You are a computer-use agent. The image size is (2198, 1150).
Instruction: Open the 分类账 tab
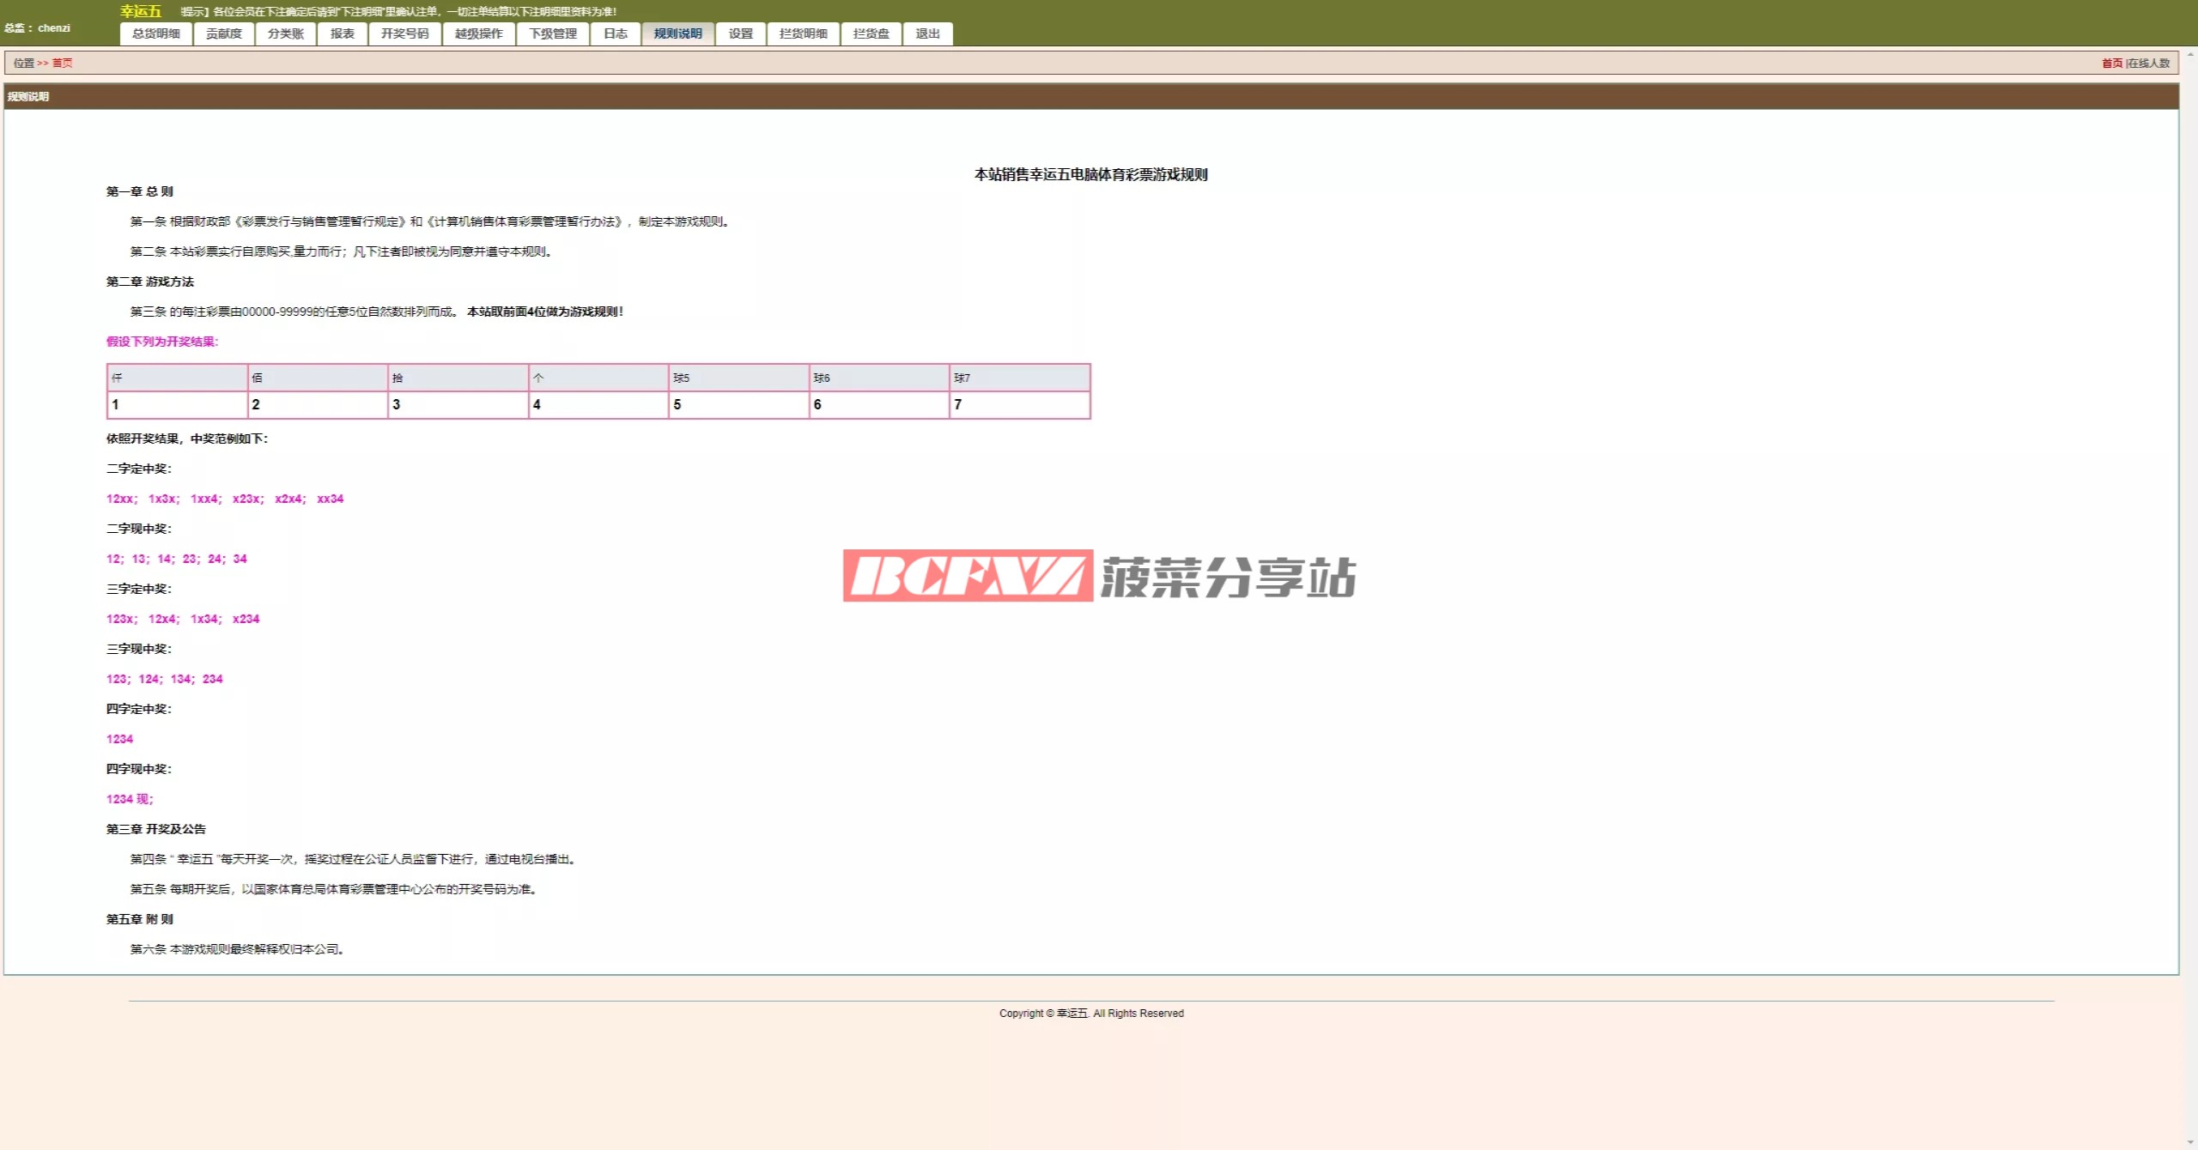click(286, 33)
